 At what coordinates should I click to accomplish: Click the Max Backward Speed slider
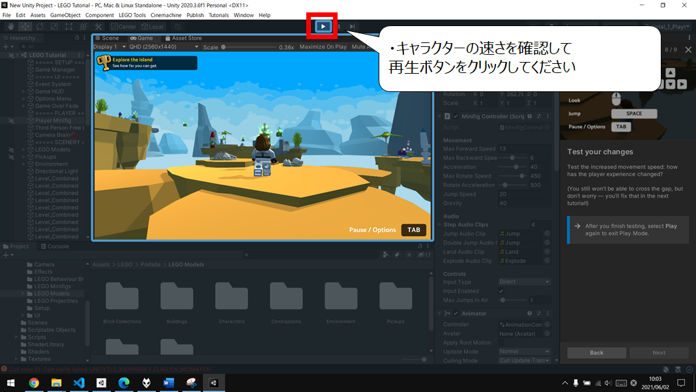tap(512, 158)
